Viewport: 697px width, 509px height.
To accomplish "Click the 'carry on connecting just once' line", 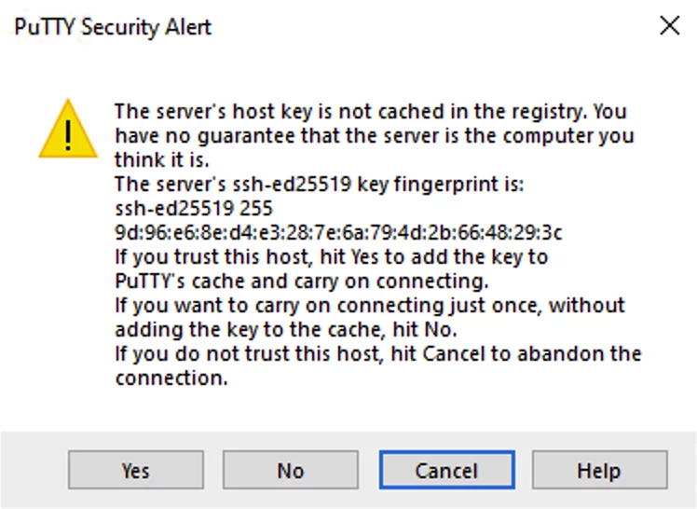I will 370,306.
